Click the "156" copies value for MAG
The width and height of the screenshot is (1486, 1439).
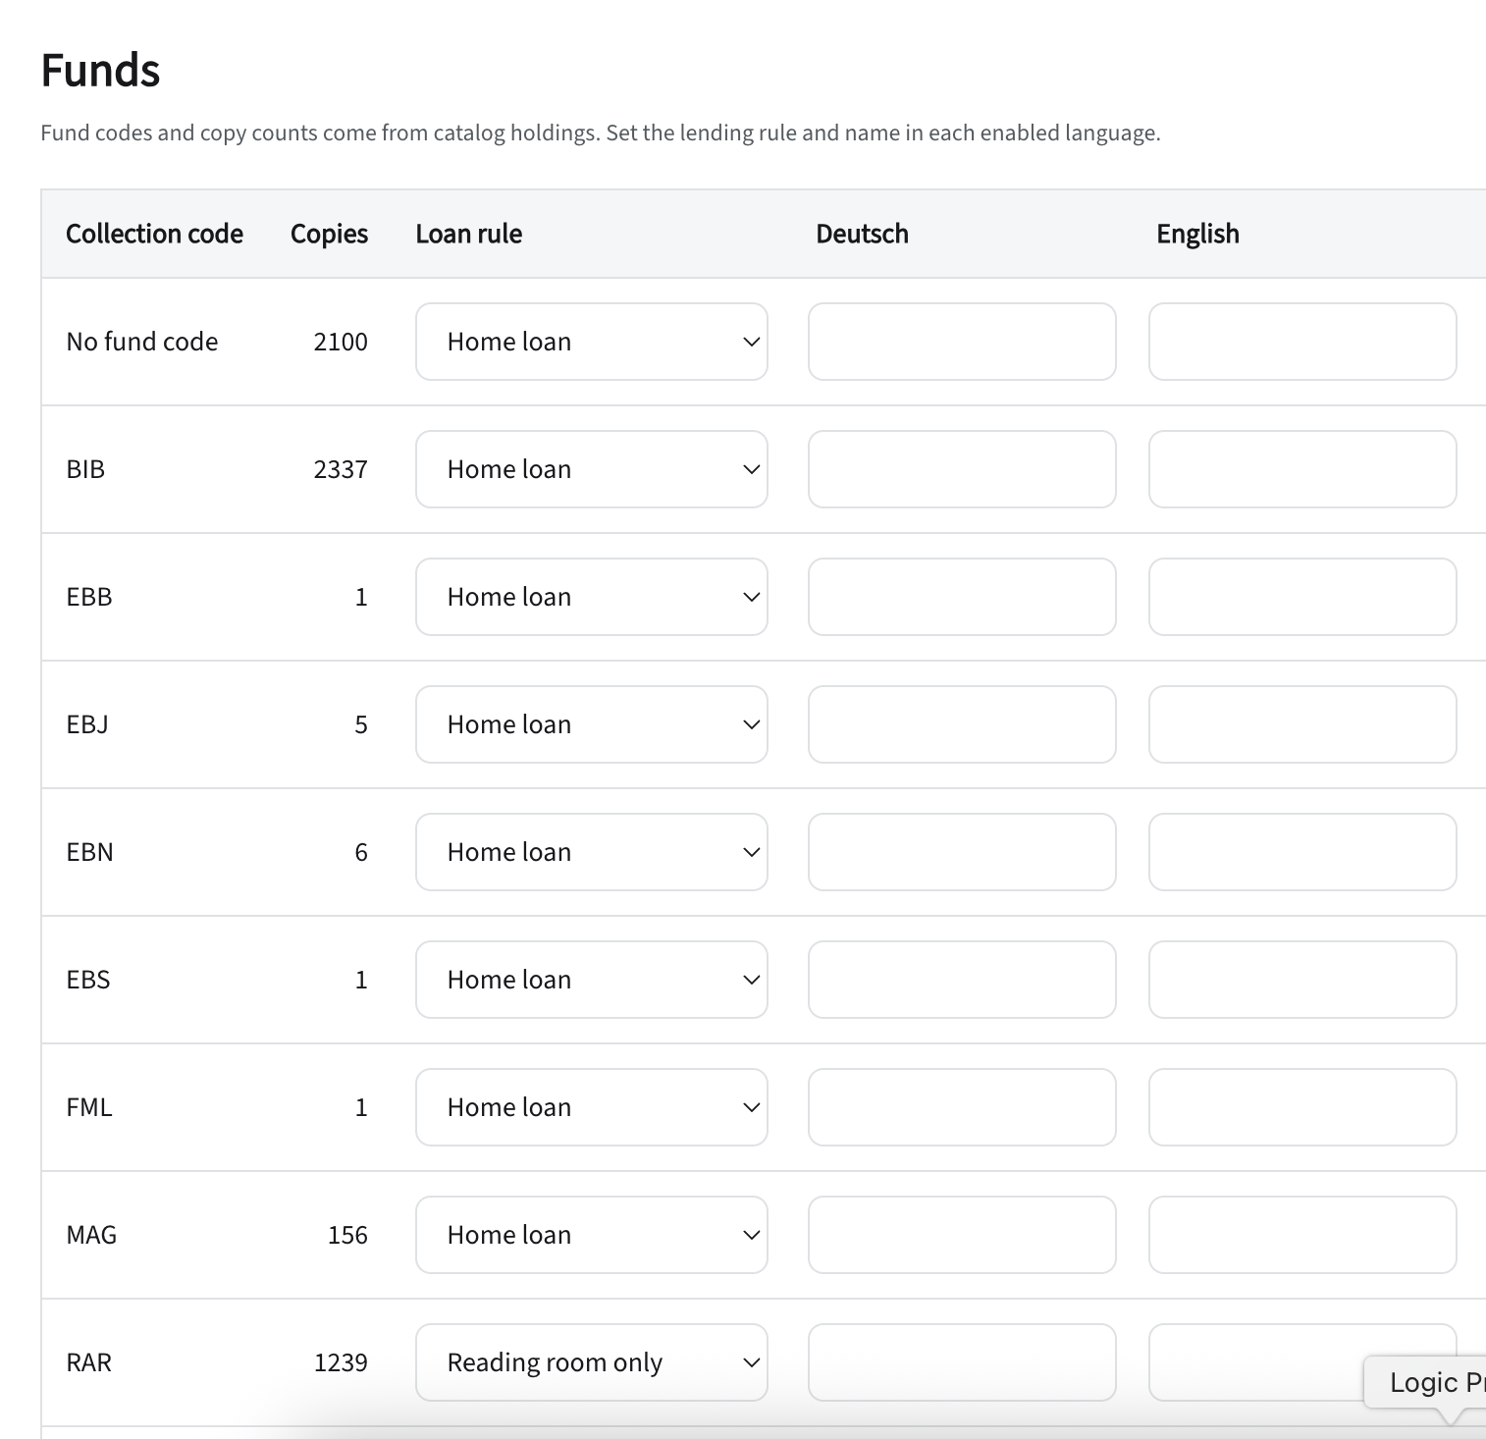point(347,1235)
